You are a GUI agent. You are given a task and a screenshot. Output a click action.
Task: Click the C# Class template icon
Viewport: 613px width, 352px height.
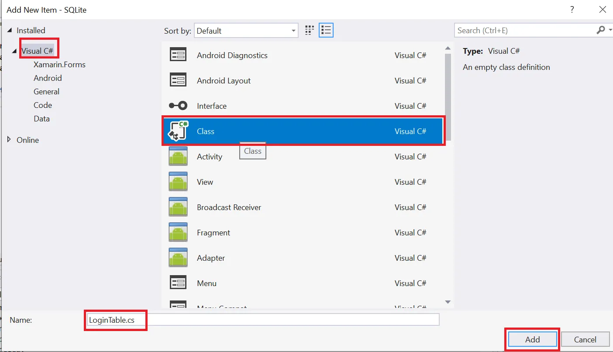(178, 131)
